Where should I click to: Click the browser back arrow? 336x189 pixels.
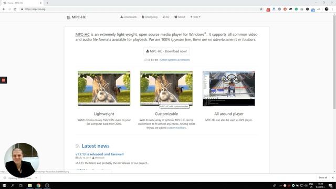tap(4, 9)
